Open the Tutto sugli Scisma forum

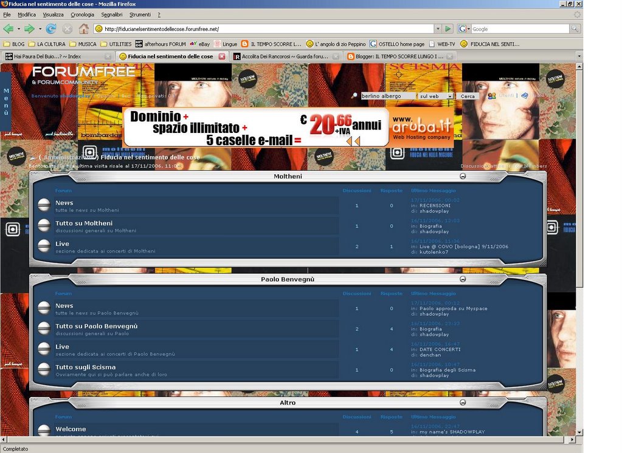(x=86, y=367)
